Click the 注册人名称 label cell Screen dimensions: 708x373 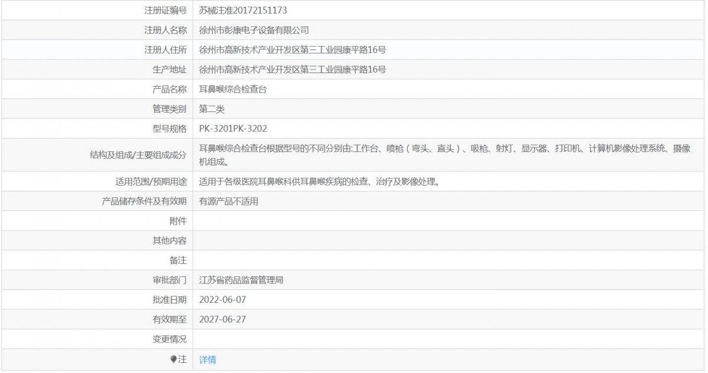coord(97,30)
